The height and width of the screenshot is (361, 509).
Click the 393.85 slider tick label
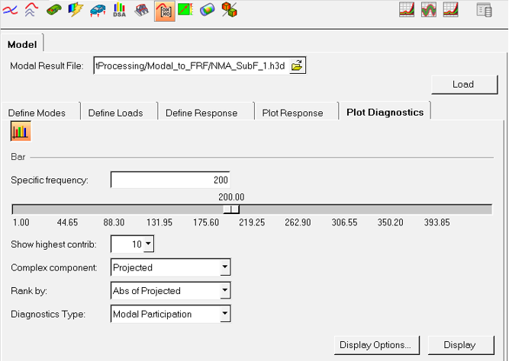pyautogui.click(x=437, y=222)
